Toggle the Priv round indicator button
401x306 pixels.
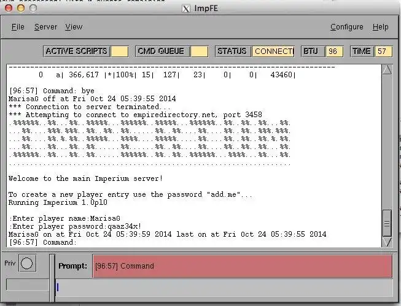[x=27, y=263]
